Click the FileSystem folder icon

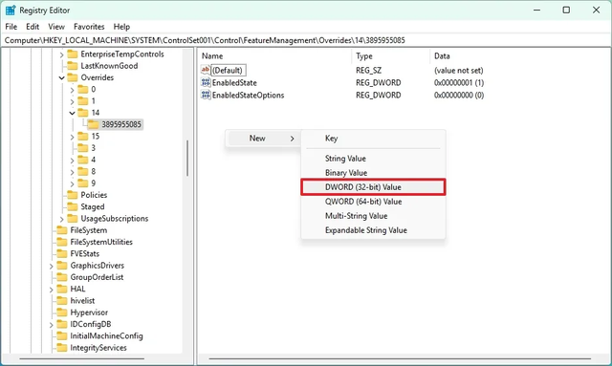pos(62,230)
